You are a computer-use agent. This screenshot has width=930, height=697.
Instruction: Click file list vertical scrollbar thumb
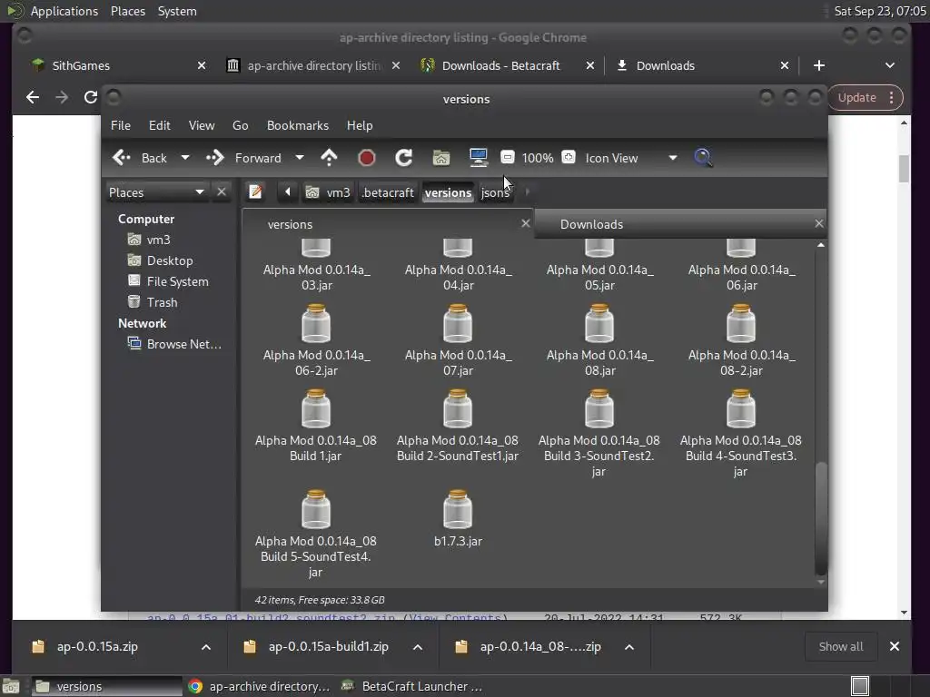821,518
